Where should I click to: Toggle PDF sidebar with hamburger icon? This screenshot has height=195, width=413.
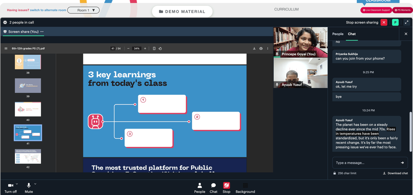[6, 48]
